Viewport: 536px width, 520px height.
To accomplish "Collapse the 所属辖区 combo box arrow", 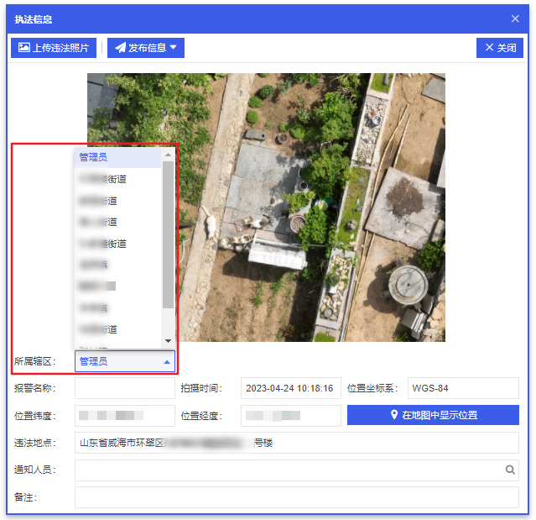I will pyautogui.click(x=167, y=362).
